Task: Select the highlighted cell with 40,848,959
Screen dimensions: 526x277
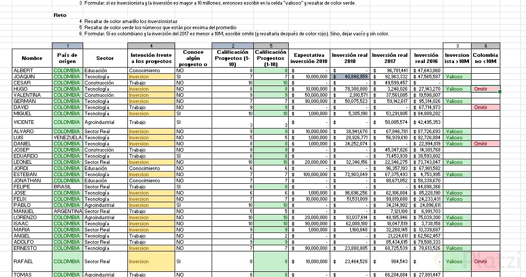Action: coord(350,77)
